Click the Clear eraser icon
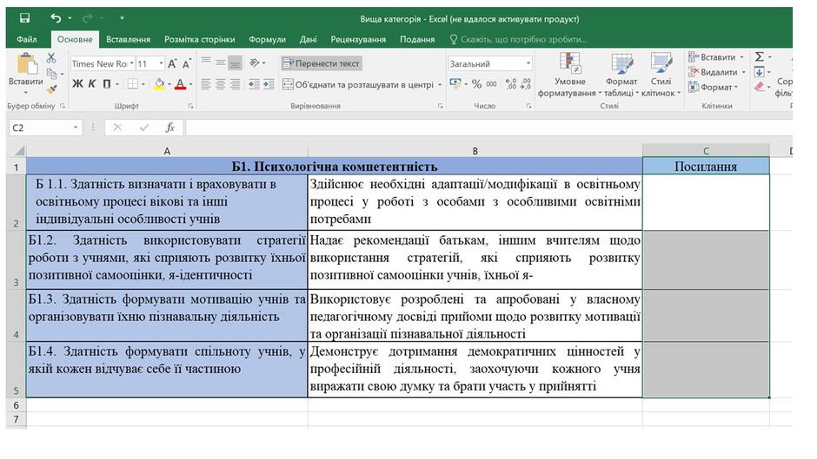Screen dimensions: 817x459 759,87
